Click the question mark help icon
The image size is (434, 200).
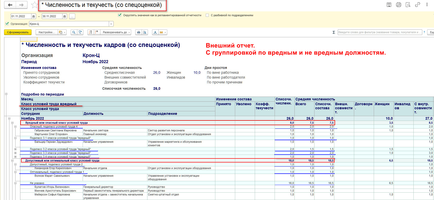(x=424, y=32)
